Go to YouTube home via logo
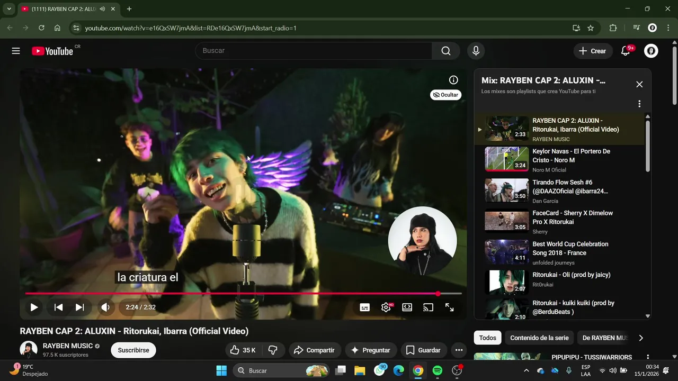Image resolution: width=678 pixels, height=381 pixels. [x=52, y=51]
